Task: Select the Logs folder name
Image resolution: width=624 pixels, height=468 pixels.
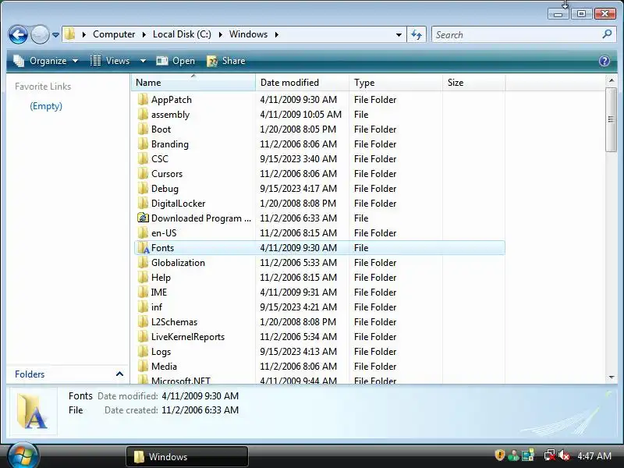Action: tap(161, 352)
